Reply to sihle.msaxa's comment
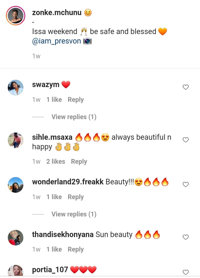Image resolution: width=200 pixels, height=278 pixels. (x=79, y=161)
